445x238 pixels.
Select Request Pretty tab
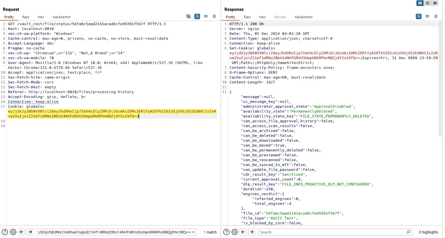pos(9,17)
